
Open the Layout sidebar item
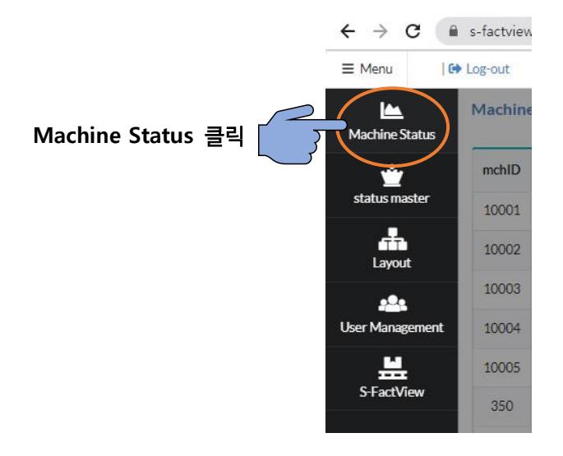pyautogui.click(x=391, y=246)
